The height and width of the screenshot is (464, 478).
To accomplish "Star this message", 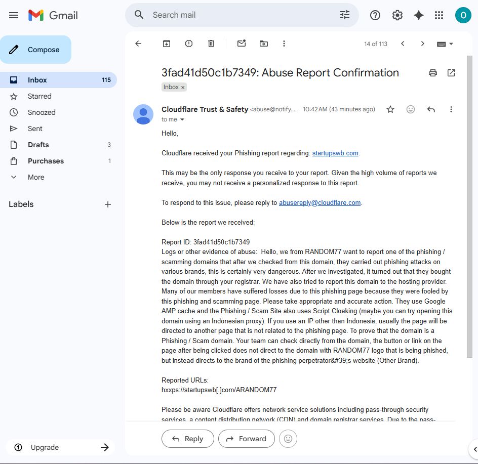I will coord(390,109).
